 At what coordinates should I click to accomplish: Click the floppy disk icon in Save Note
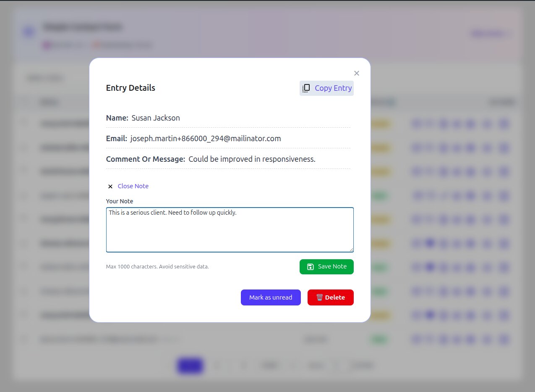(x=311, y=267)
